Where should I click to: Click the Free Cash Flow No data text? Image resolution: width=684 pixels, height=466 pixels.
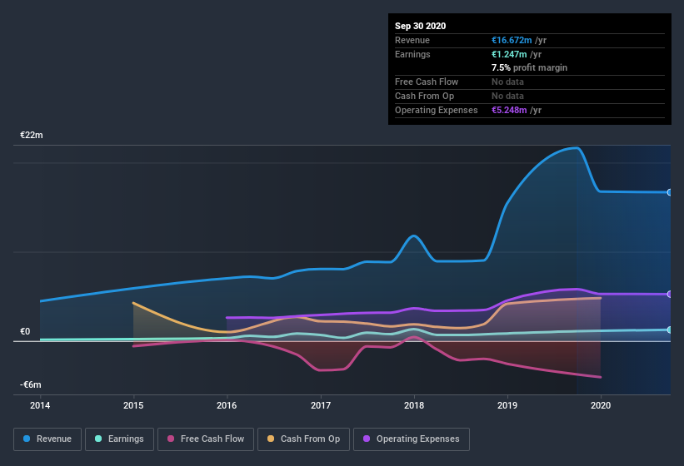pyautogui.click(x=507, y=82)
